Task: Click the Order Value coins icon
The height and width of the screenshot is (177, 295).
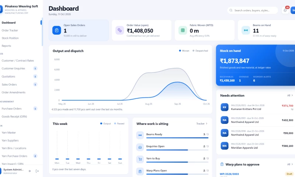Action: tap(119, 30)
